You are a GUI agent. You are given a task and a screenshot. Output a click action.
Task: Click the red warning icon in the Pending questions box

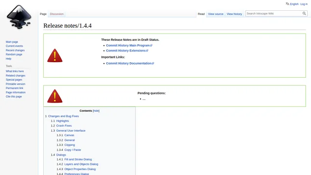coord(55,96)
